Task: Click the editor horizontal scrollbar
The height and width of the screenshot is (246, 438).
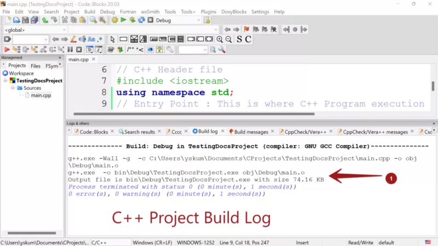Action: 194,114
